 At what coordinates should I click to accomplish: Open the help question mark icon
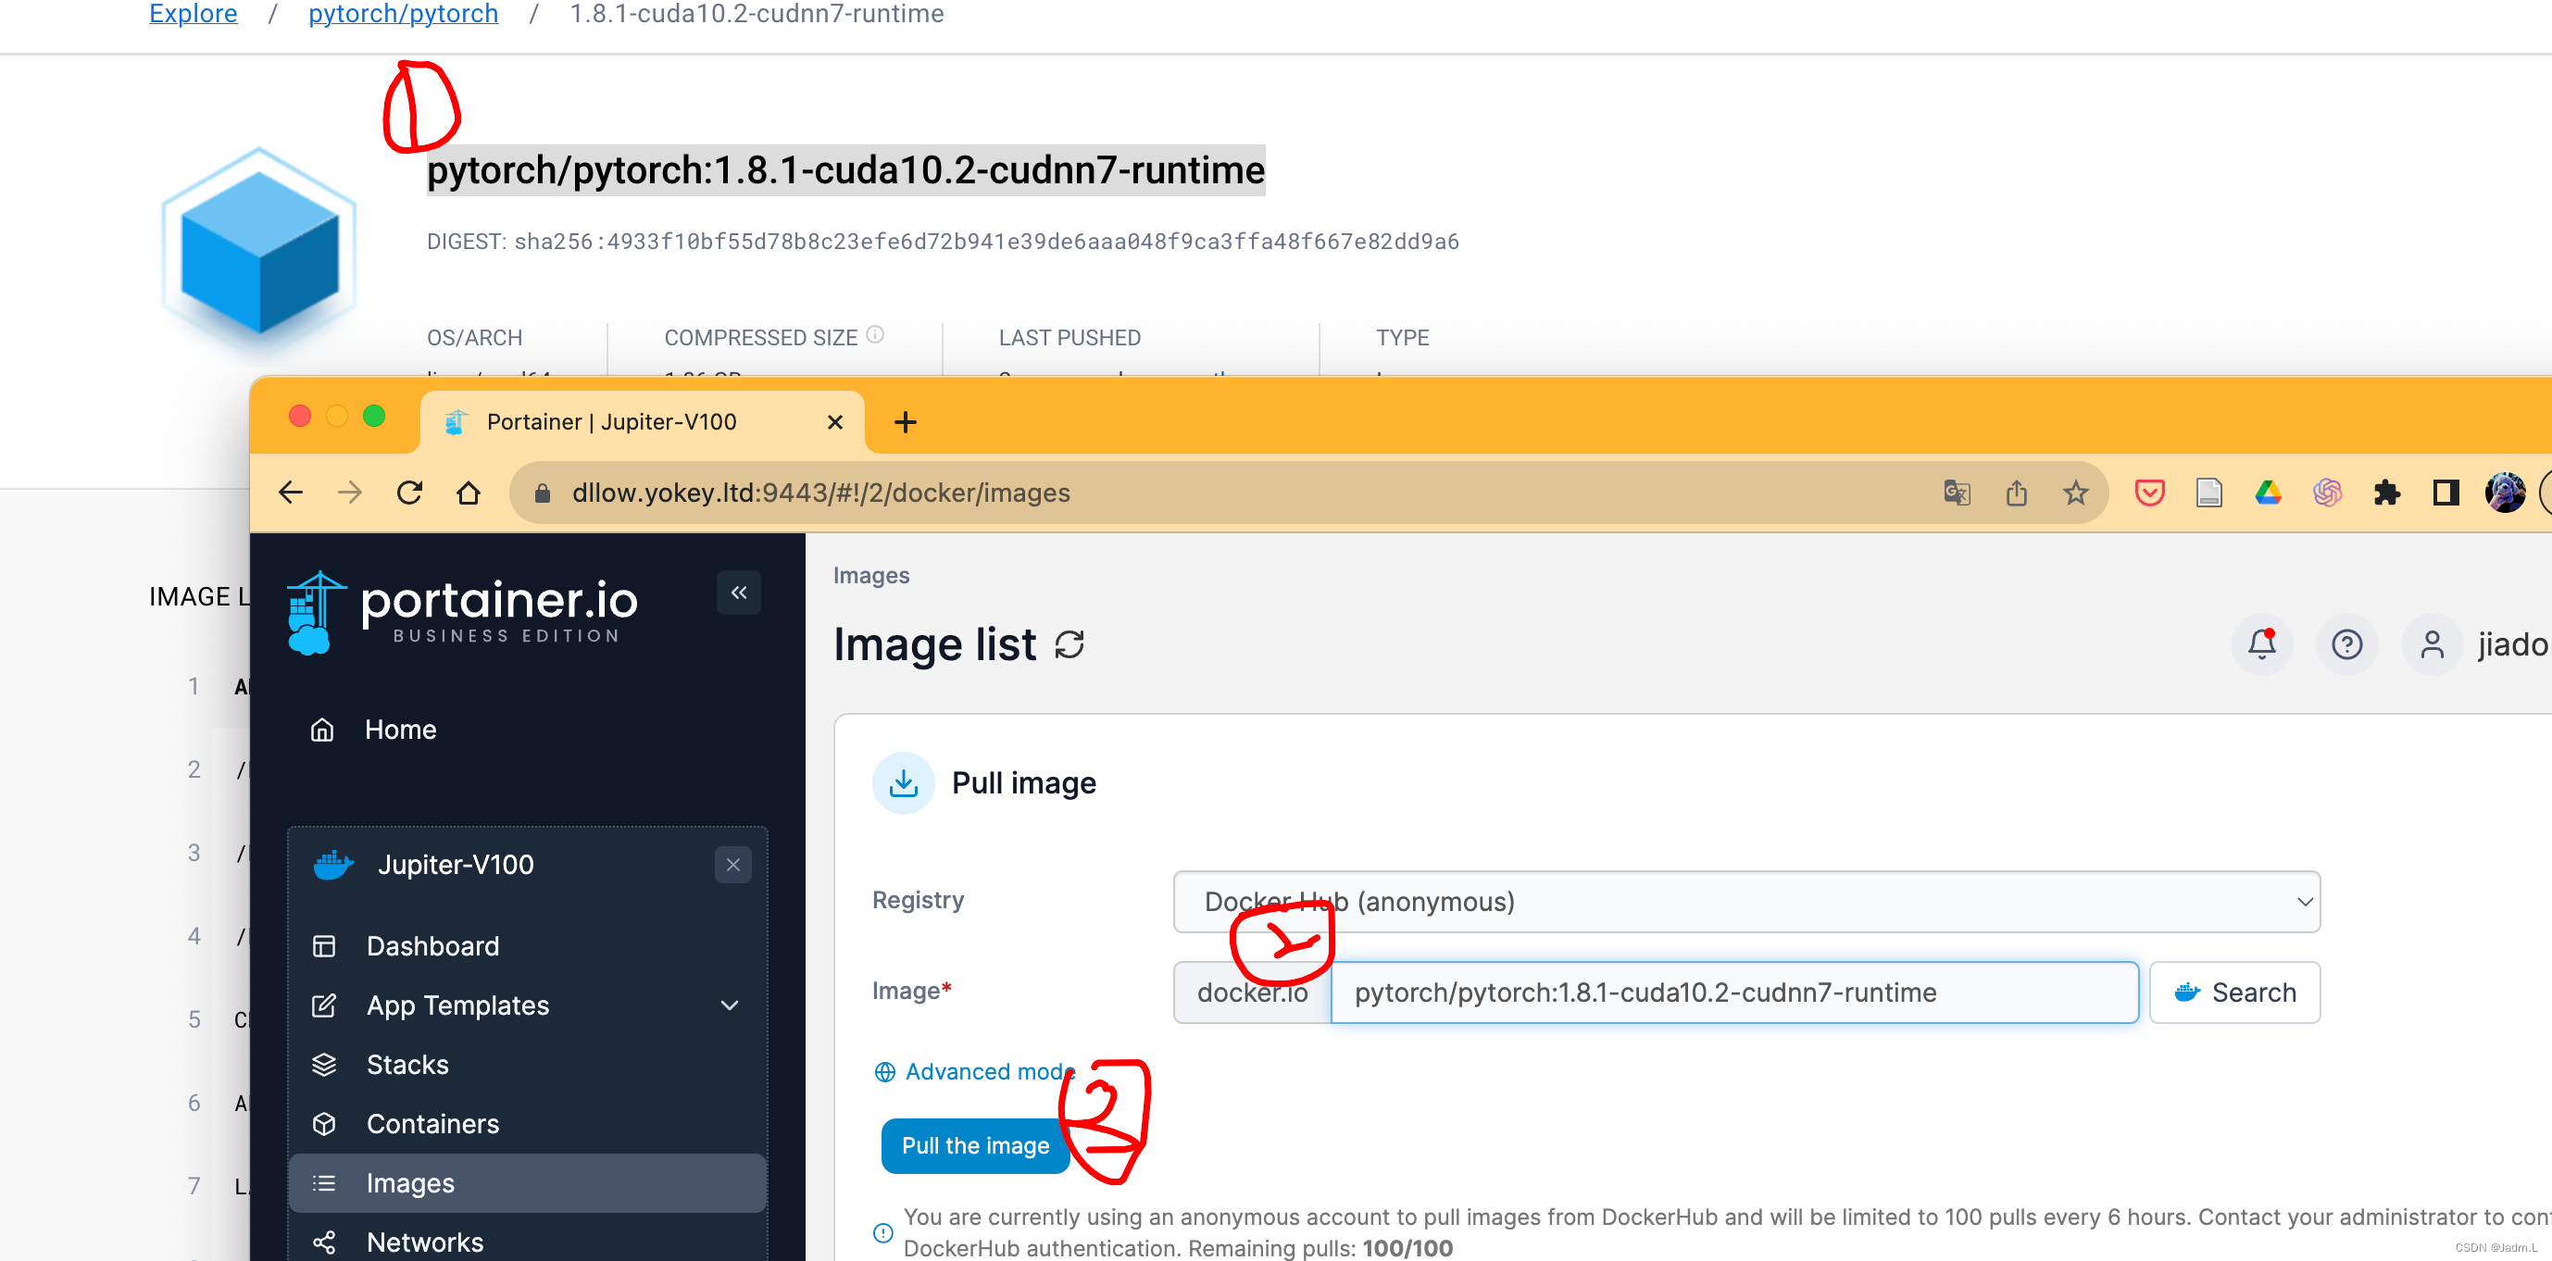click(x=2346, y=645)
